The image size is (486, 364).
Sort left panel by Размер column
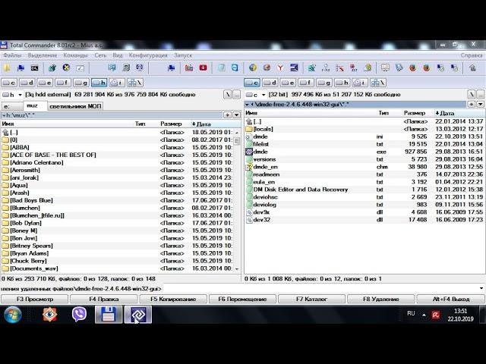171,124
